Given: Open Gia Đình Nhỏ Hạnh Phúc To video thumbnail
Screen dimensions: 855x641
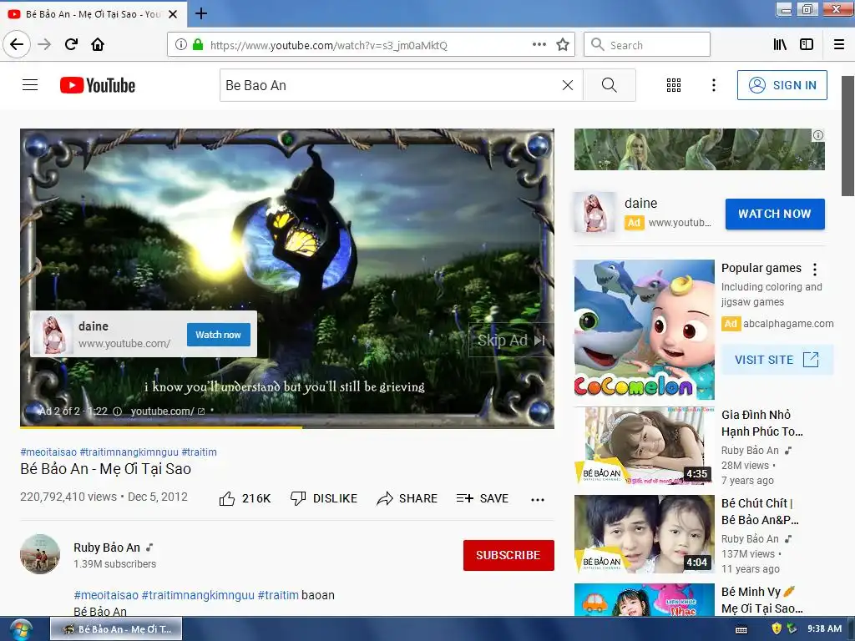Looking at the screenshot, I should pos(644,446).
